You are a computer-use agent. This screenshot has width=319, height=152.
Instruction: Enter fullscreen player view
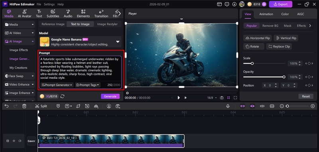pyautogui.click(x=235, y=98)
